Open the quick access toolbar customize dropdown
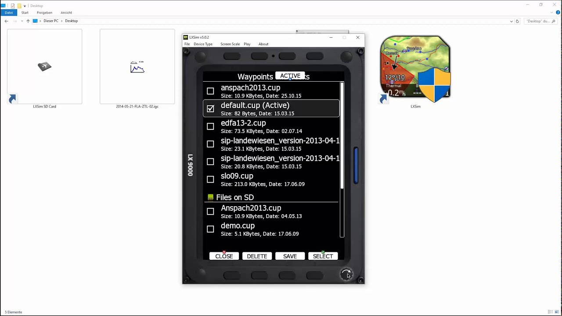This screenshot has height=316, width=562. 25,6
